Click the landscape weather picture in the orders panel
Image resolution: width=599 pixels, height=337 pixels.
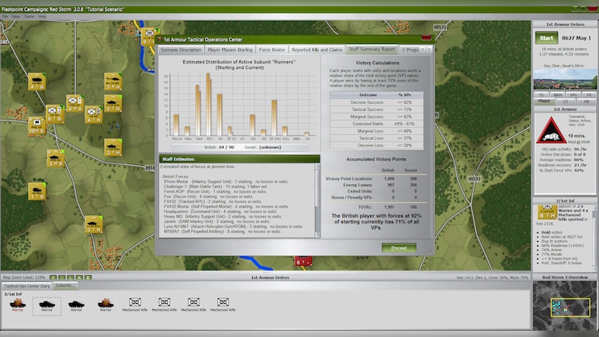coord(565,79)
